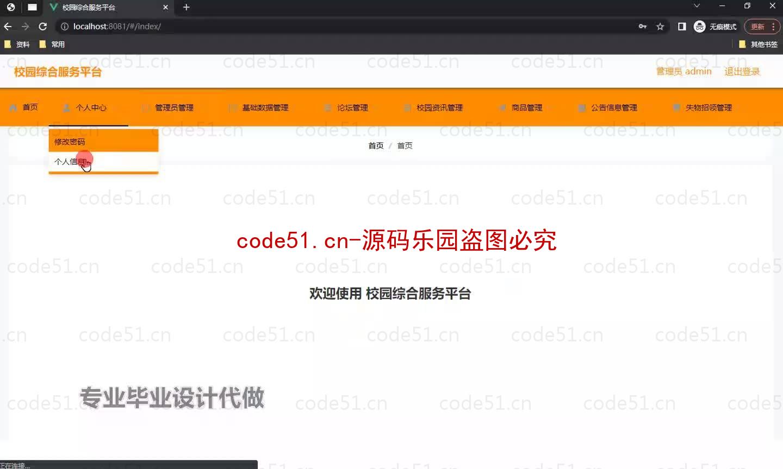This screenshot has height=469, width=783.
Task: Open the 其他书签 bookmarks folder
Action: [759, 45]
